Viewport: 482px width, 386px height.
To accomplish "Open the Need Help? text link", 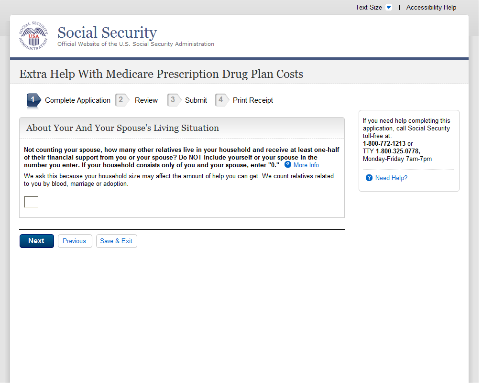I will pyautogui.click(x=391, y=178).
